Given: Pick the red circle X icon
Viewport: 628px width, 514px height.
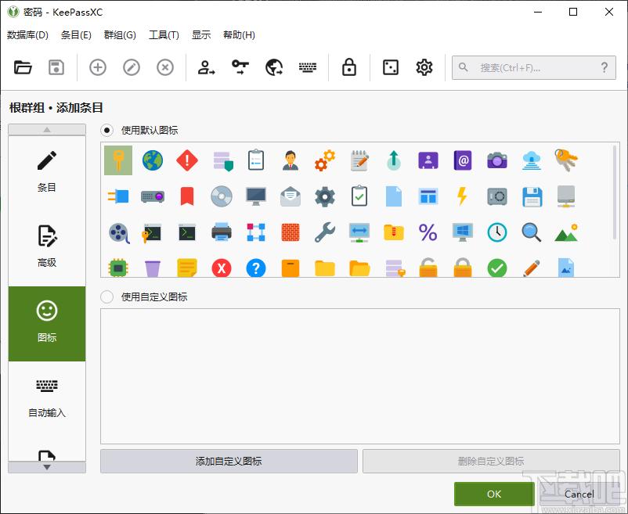Looking at the screenshot, I should click(222, 268).
